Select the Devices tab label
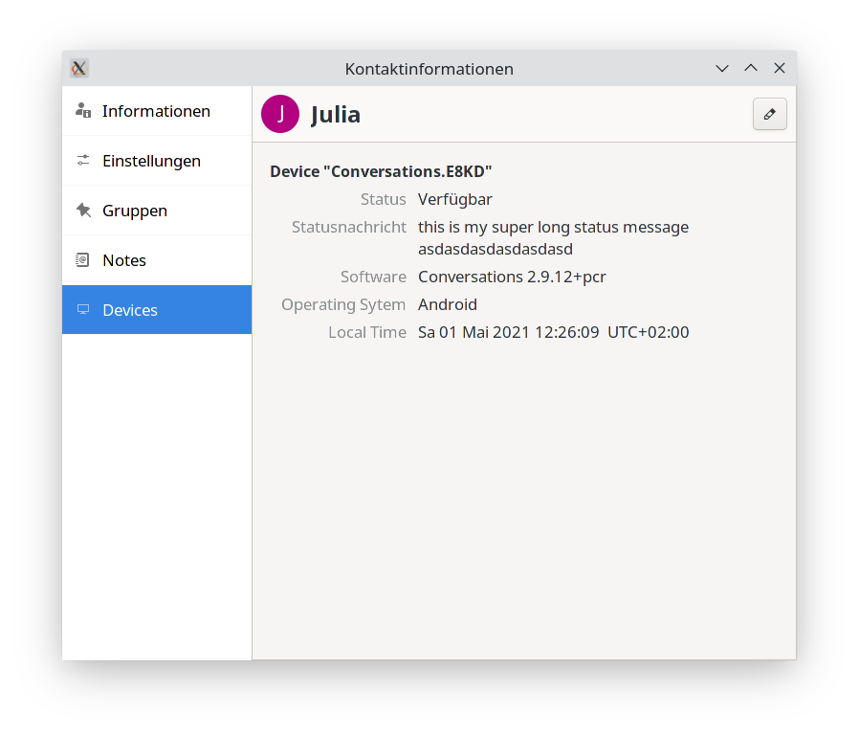The height and width of the screenshot is (734, 859). point(130,310)
